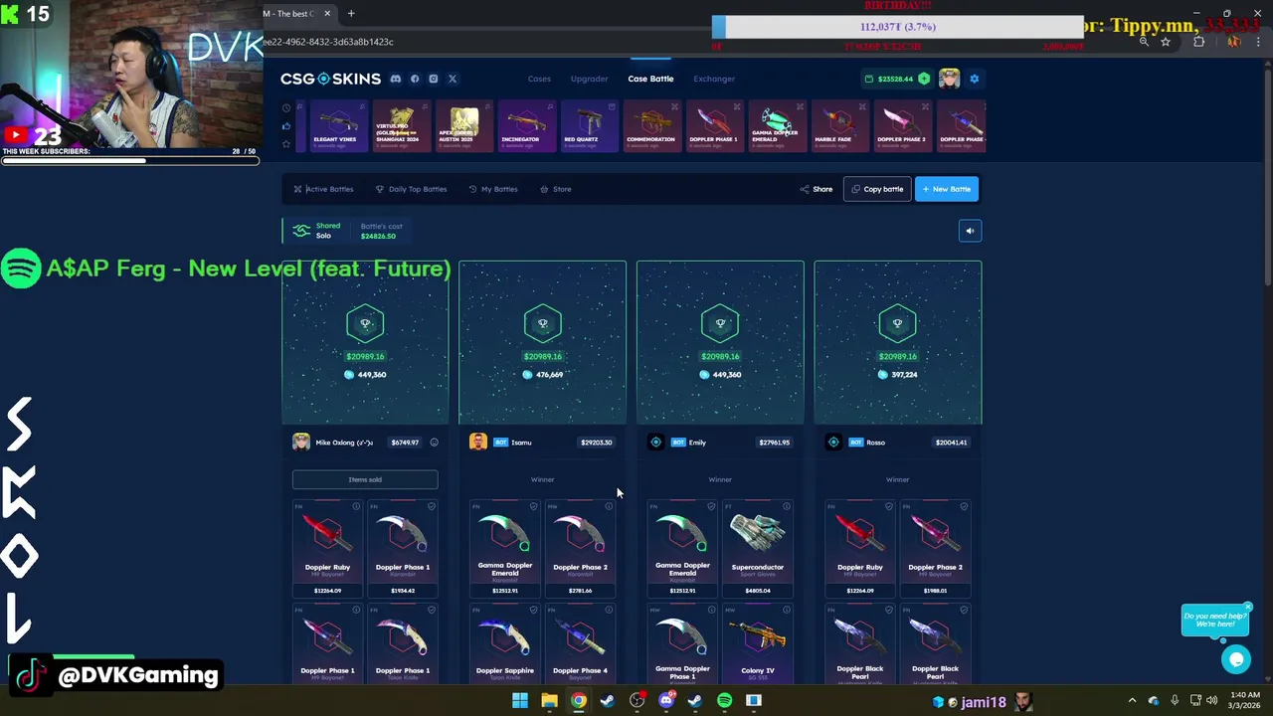Go to Active Battles
The width and height of the screenshot is (1273, 716).
tap(323, 189)
